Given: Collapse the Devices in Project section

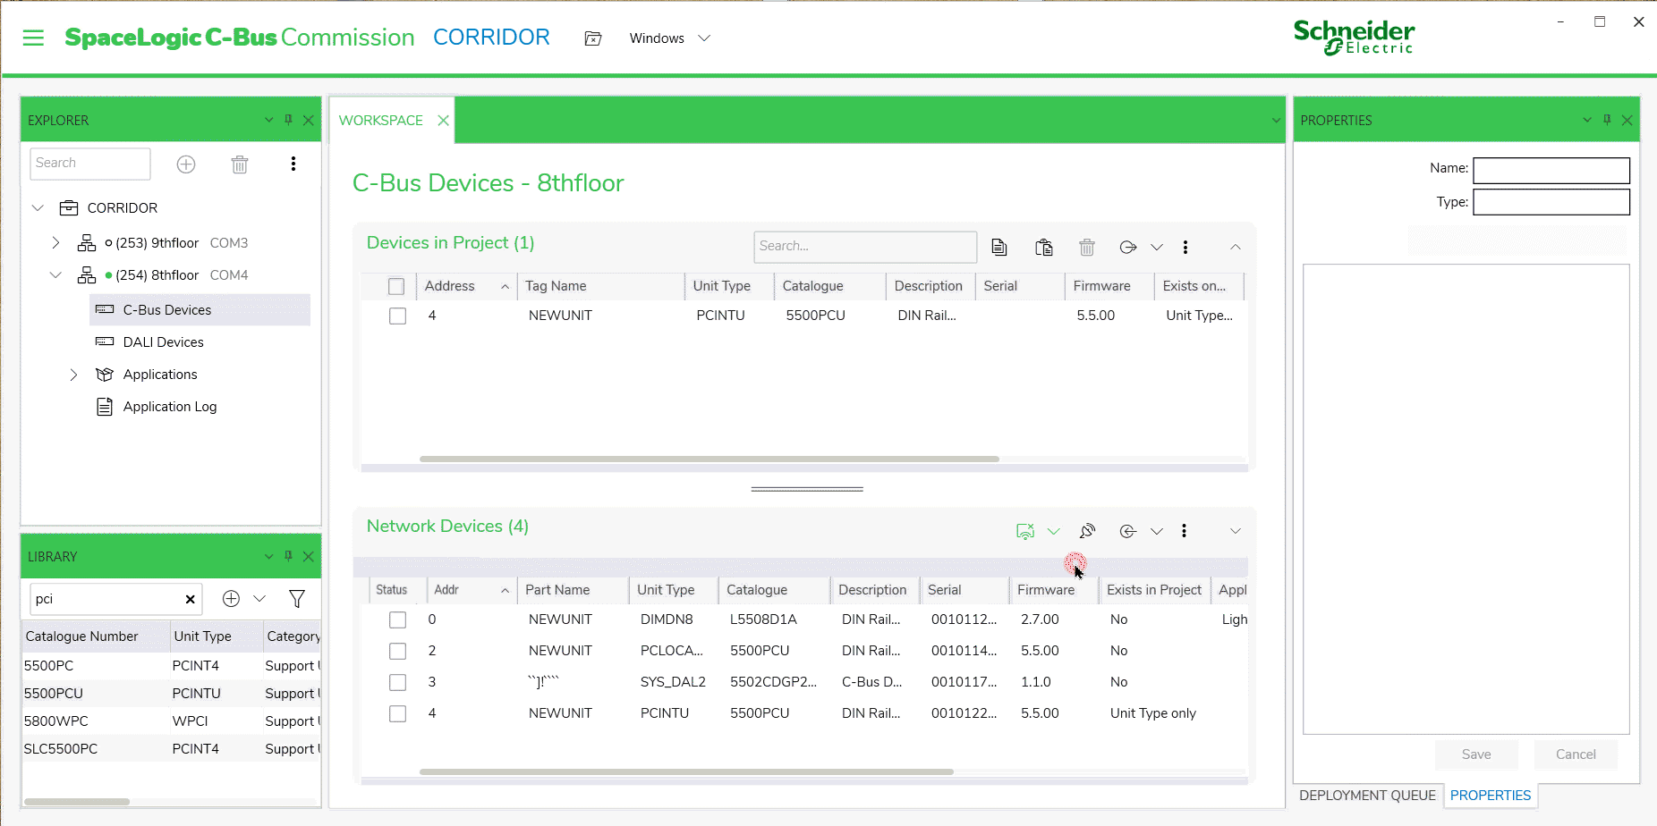Looking at the screenshot, I should 1236,247.
